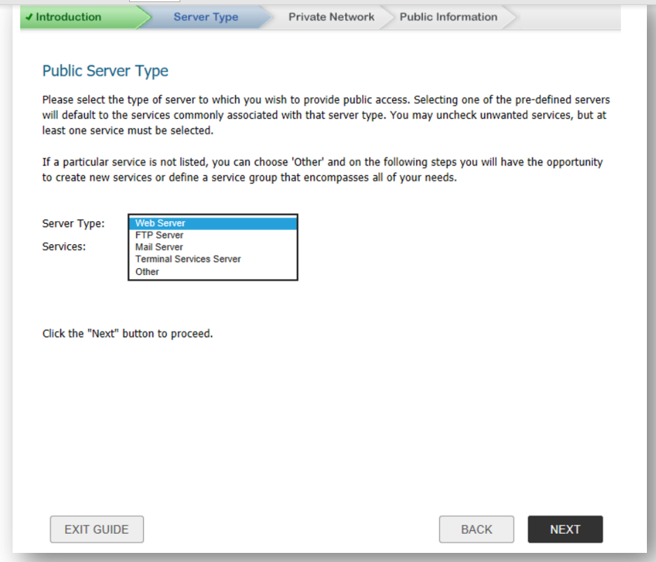
Task: Select the Server Type wizard step
Action: click(206, 17)
